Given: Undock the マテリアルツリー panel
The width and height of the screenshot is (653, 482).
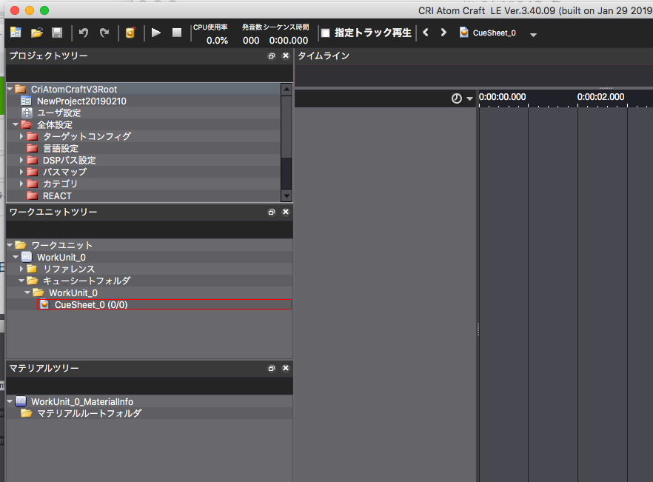Looking at the screenshot, I should [272, 368].
